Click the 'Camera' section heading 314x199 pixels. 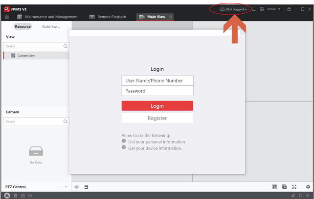point(12,112)
